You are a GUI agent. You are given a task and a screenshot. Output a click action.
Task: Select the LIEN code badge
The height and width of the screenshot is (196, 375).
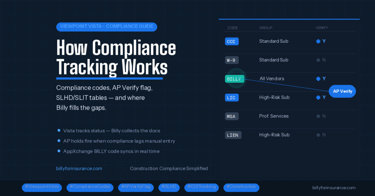[233, 135]
